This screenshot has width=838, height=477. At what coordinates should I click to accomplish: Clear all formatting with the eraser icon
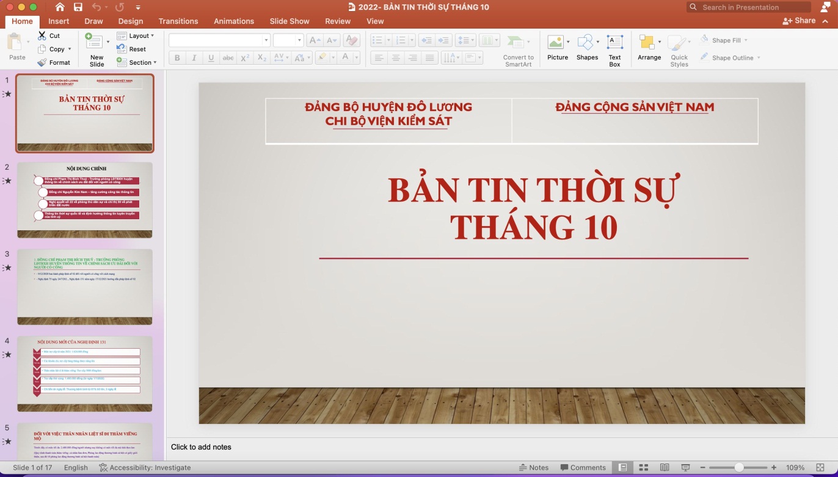tap(351, 40)
